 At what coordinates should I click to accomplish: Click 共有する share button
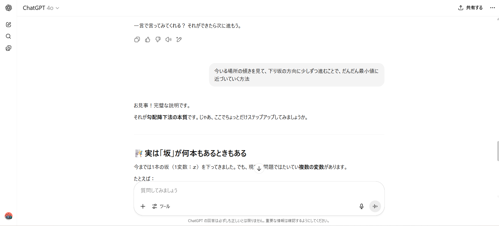pyautogui.click(x=470, y=8)
